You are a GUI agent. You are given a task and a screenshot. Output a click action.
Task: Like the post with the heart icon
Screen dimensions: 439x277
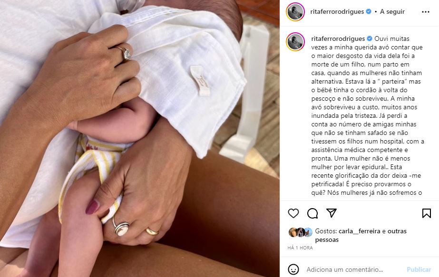[x=293, y=213]
